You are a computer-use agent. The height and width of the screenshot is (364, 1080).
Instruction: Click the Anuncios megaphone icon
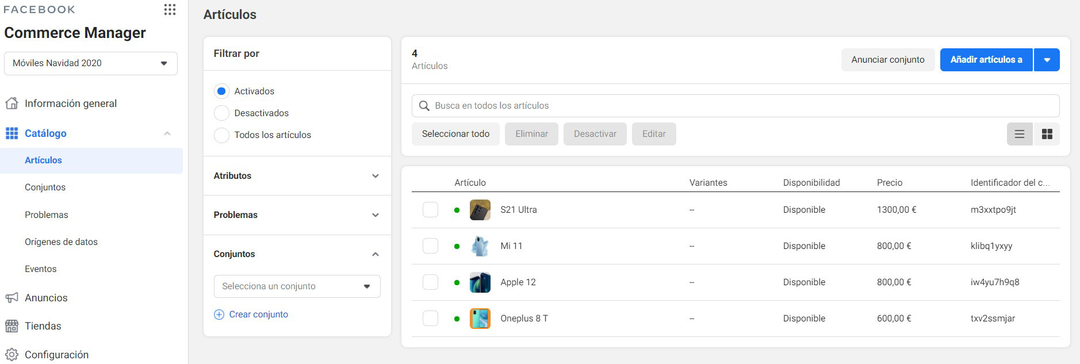[x=12, y=298]
